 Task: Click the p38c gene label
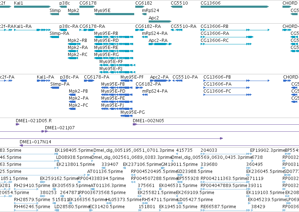(64, 3)
